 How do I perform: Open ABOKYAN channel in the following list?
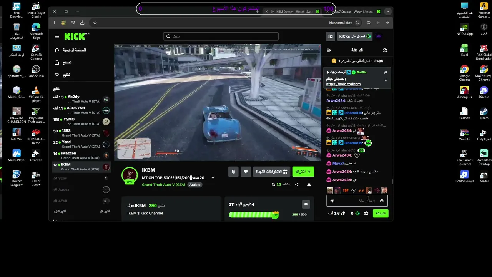81,110
